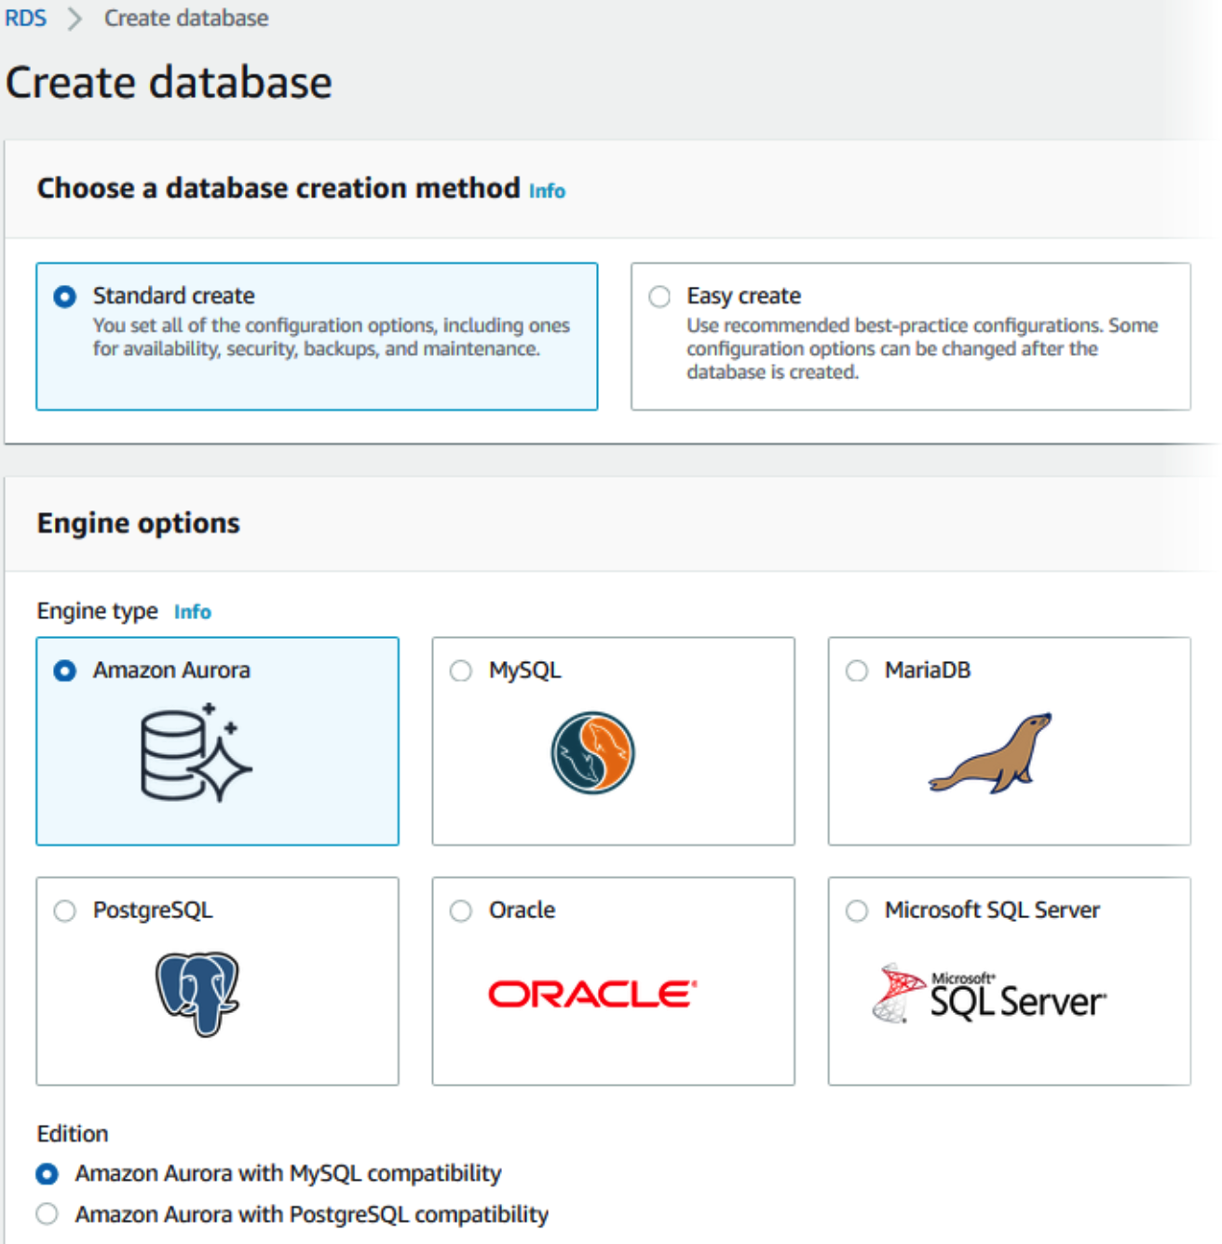Open Info link next to Engine type
The image size is (1222, 1244).
click(193, 612)
